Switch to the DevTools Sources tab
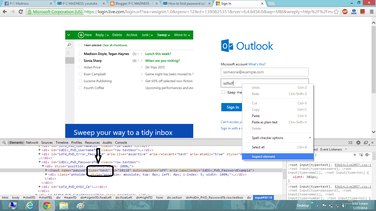 (47, 143)
